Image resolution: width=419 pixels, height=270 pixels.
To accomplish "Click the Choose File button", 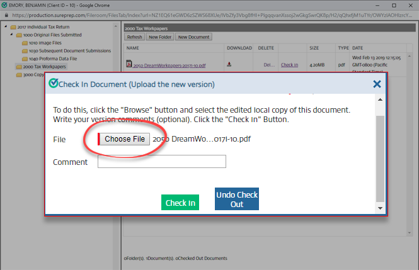I will coord(125,139).
